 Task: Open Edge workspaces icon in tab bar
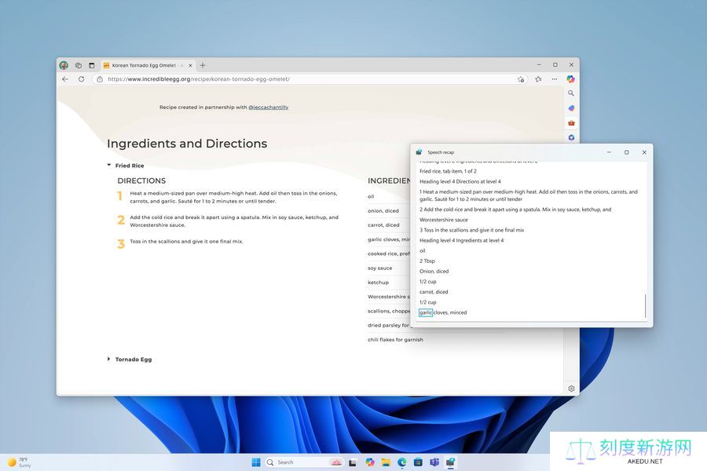tap(79, 65)
